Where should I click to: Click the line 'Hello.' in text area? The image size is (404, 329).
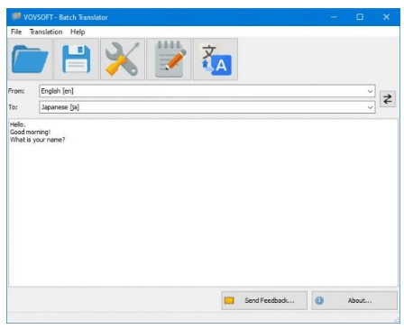(x=17, y=124)
